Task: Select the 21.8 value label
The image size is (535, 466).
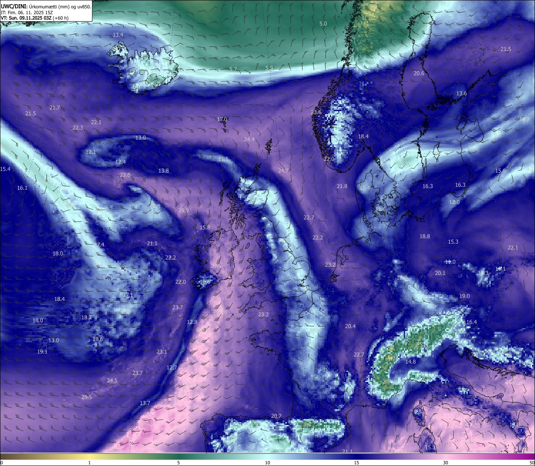Action: tap(342, 186)
